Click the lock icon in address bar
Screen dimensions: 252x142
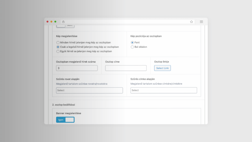point(63,22)
